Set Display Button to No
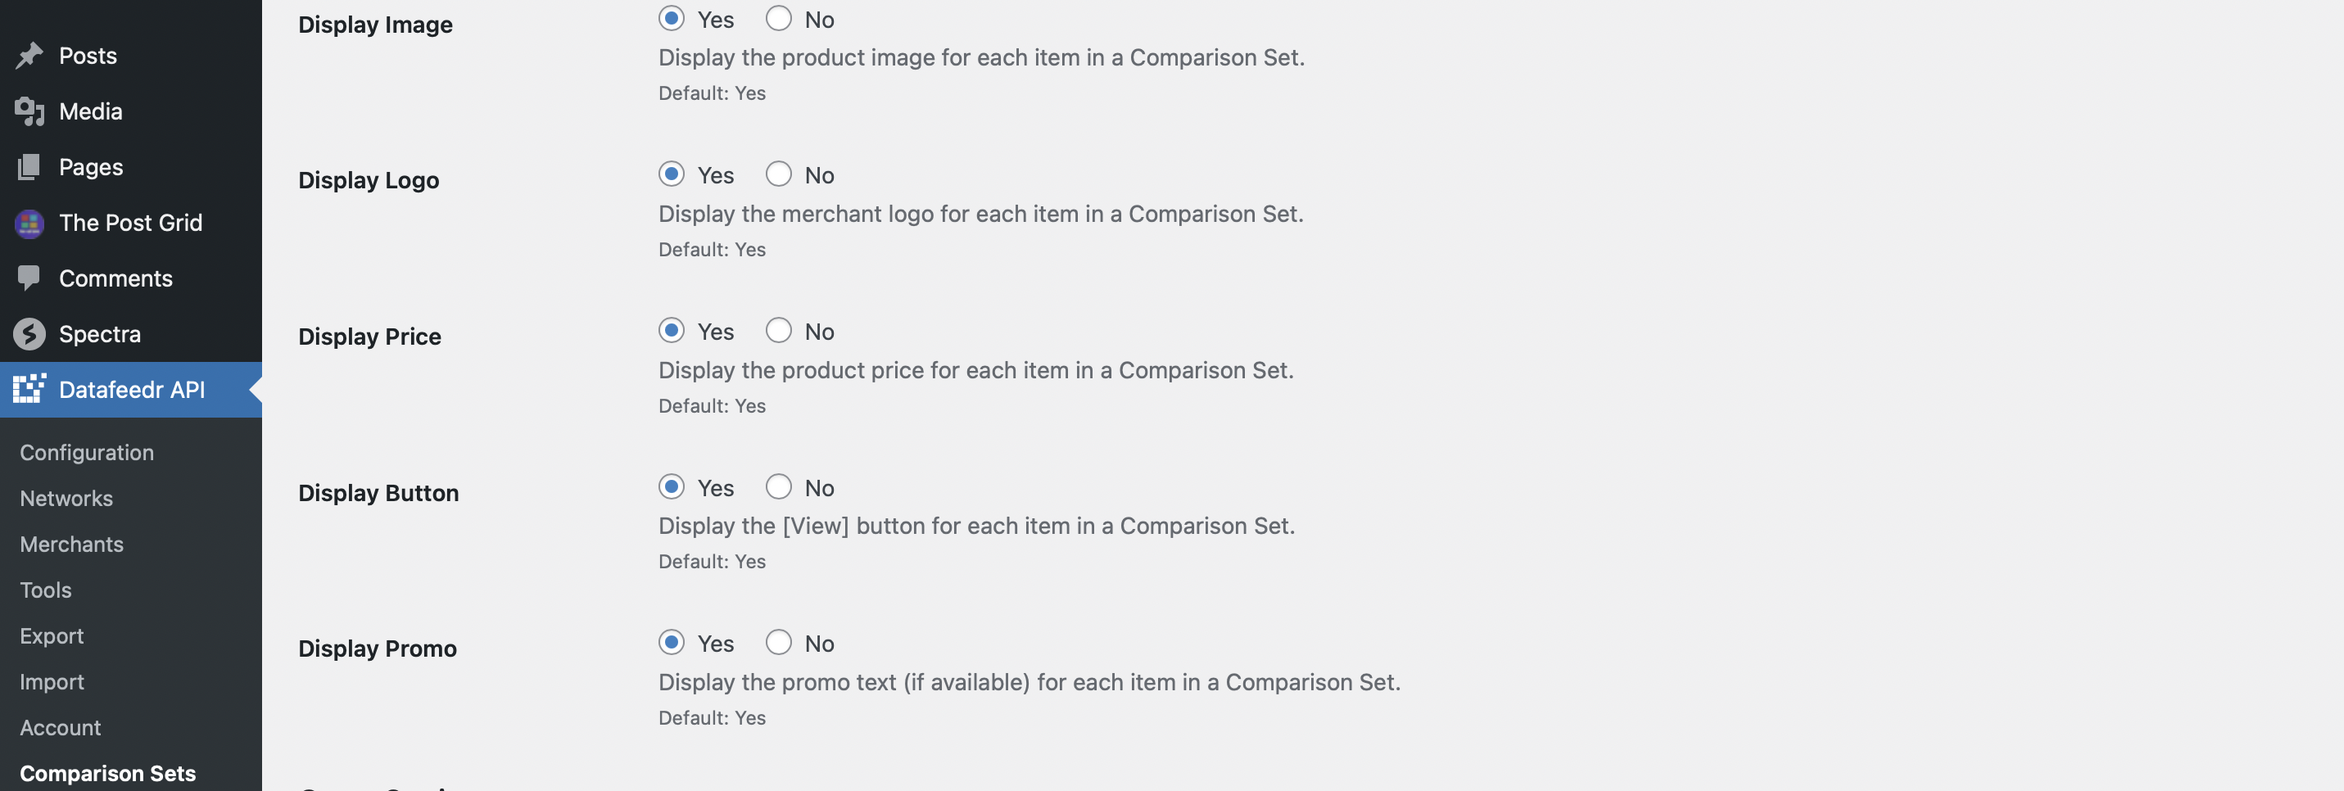 [x=778, y=487]
